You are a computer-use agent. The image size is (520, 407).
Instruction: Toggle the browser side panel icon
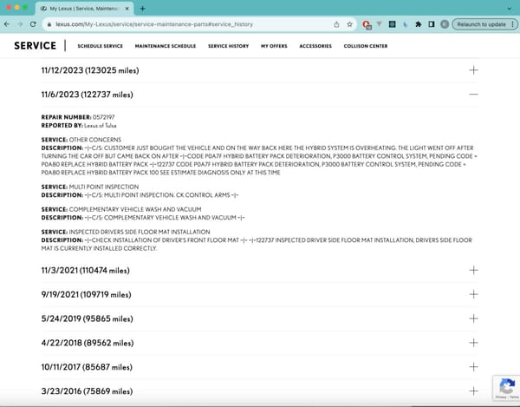[x=431, y=24]
